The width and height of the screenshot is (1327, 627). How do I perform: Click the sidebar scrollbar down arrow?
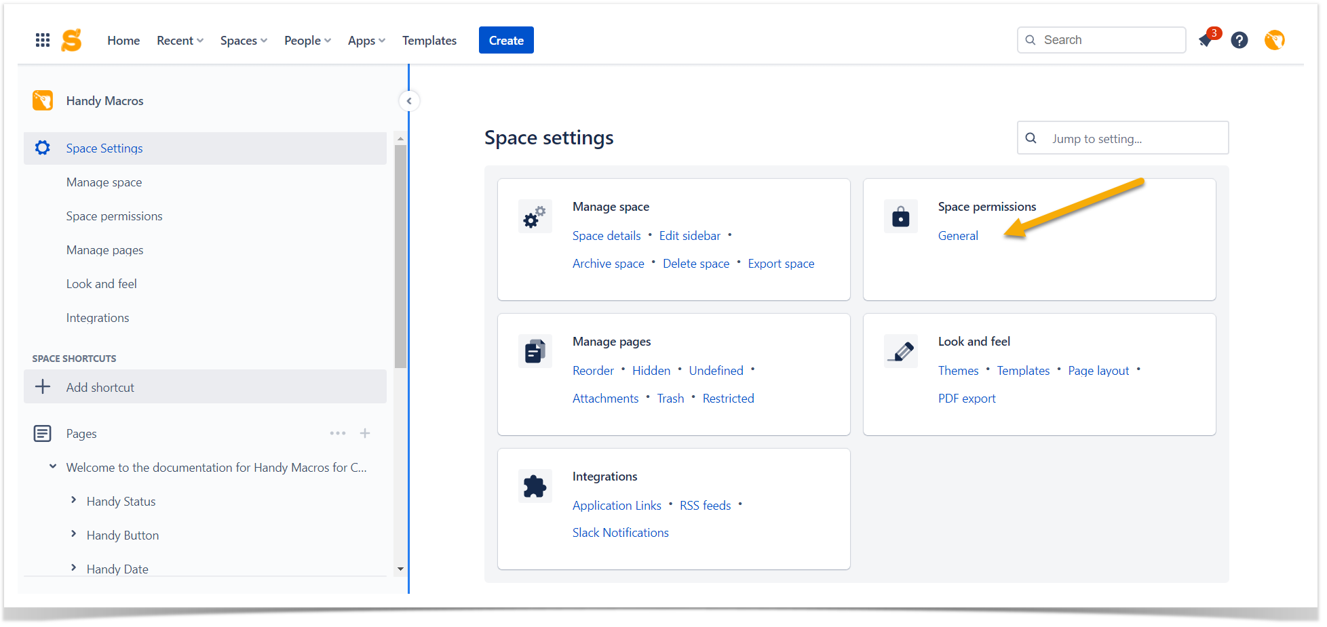[400, 569]
